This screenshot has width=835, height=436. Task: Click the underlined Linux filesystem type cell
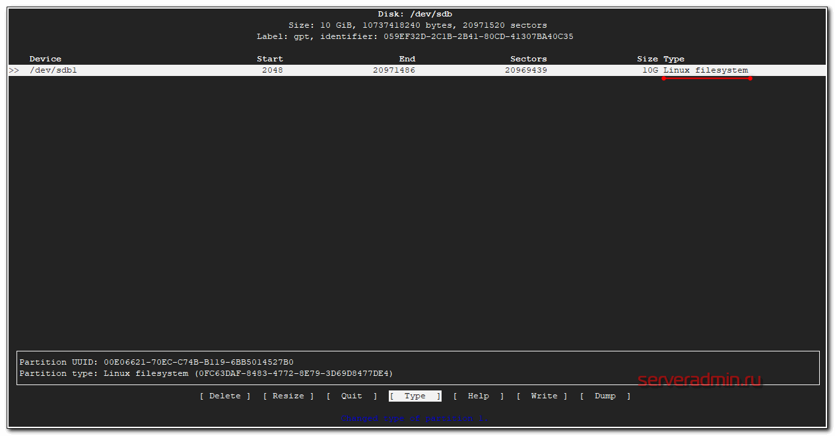tap(706, 70)
